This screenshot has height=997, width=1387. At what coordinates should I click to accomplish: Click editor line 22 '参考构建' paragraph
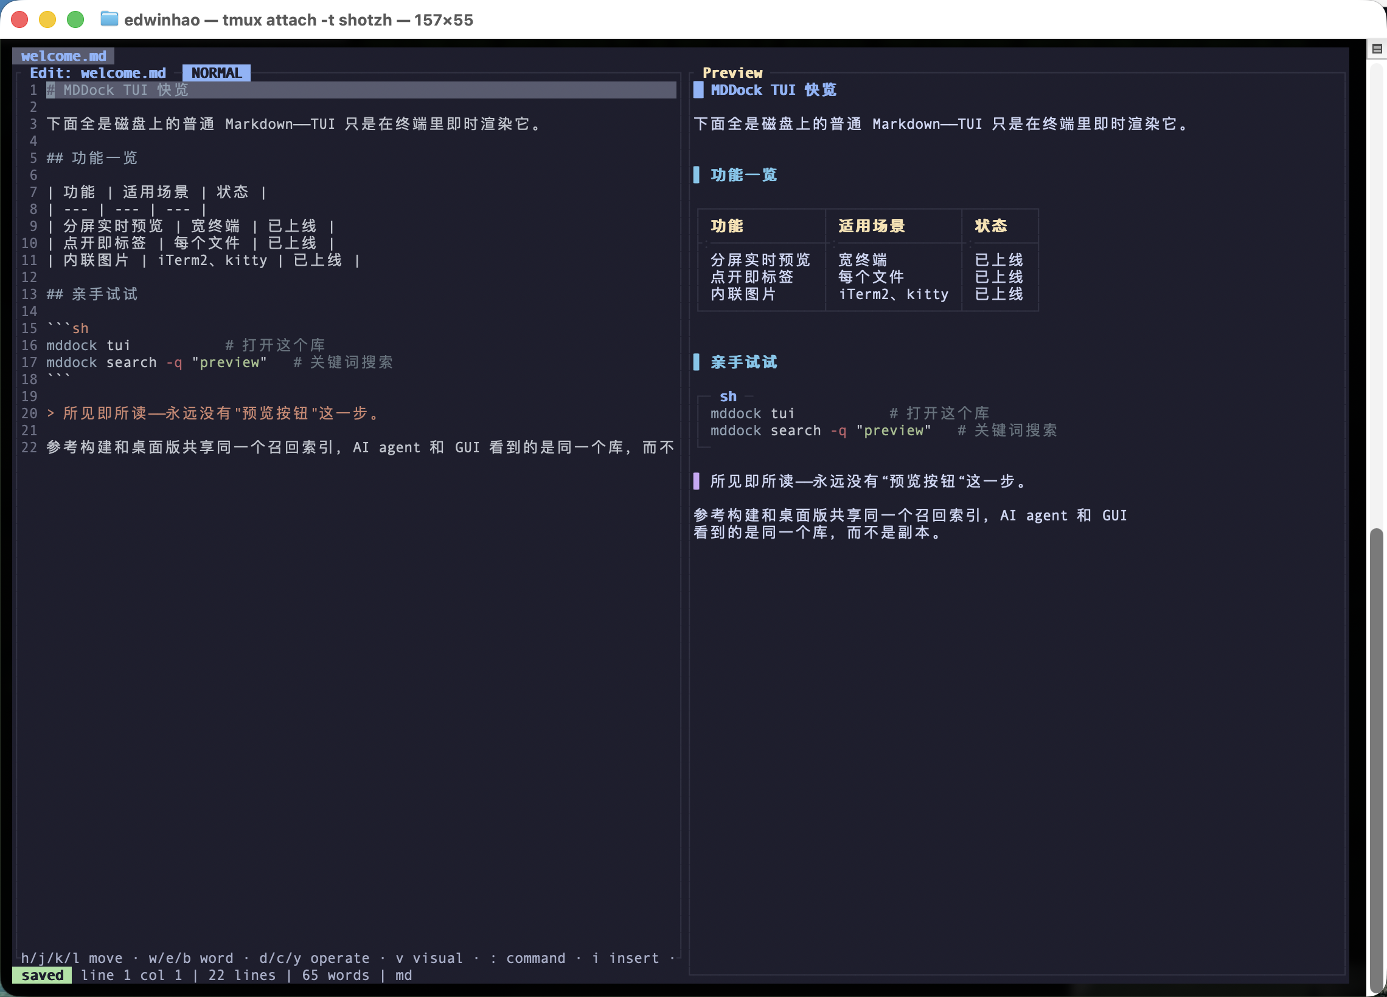pos(361,447)
